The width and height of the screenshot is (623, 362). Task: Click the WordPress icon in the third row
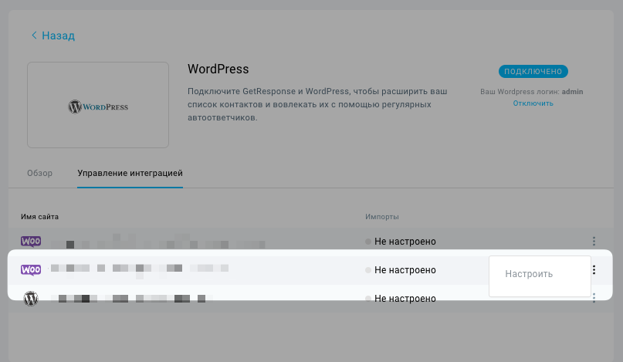(31, 299)
